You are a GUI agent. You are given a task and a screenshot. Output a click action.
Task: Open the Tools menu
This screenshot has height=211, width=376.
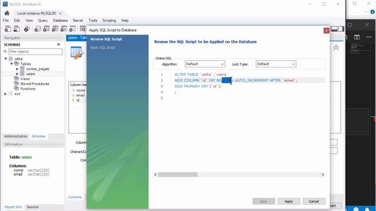(93, 21)
